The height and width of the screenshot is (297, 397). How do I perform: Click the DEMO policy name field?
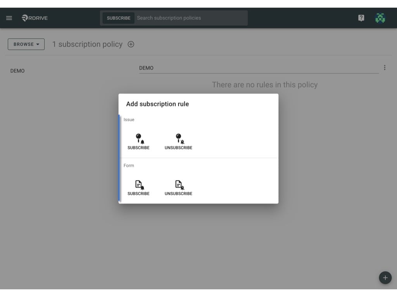coord(259,68)
